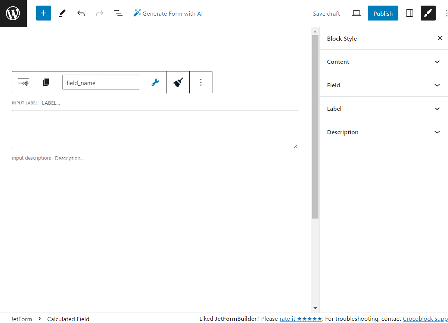This screenshot has width=448, height=323.
Task: Click the Calculated Field block type icon
Action: (x=23, y=82)
